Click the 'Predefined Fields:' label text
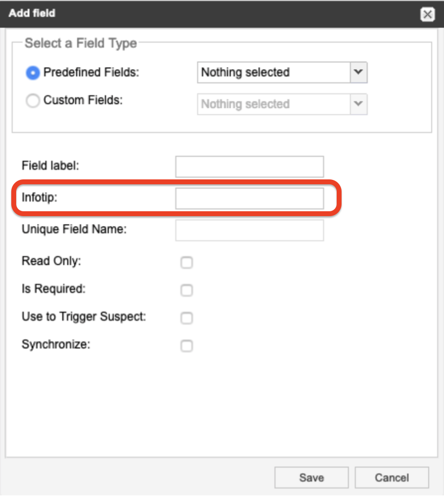444x496 pixels. pyautogui.click(x=91, y=73)
